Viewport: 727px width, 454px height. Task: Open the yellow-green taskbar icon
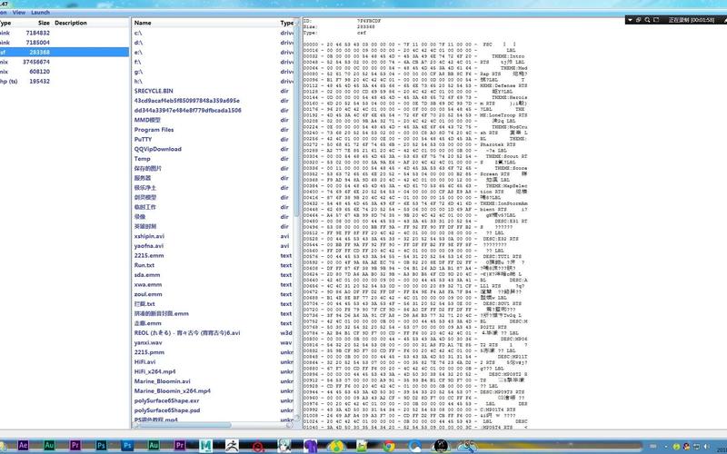[x=336, y=446]
